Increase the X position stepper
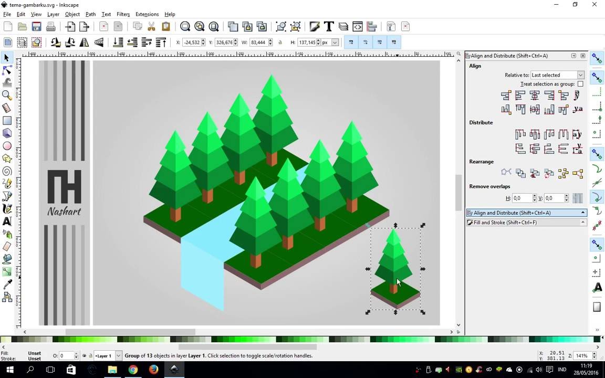Screen dimensions: 605x378 (203, 40)
